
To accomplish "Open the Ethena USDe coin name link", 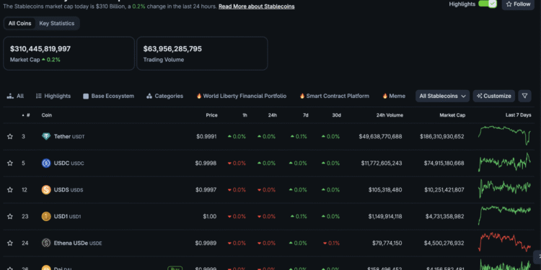I will point(78,243).
